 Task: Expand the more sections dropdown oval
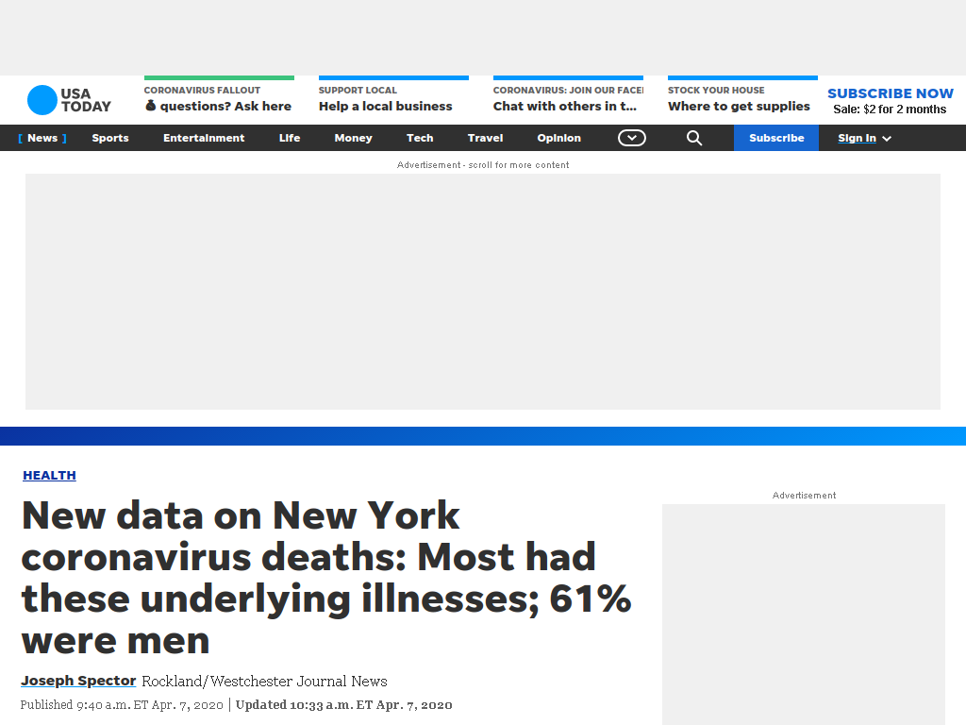tap(631, 138)
